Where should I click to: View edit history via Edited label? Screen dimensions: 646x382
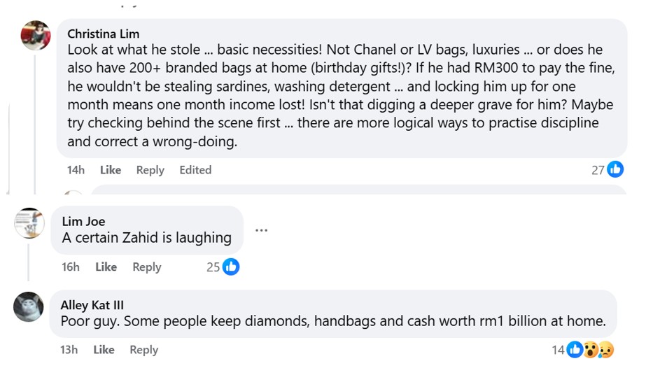click(195, 170)
